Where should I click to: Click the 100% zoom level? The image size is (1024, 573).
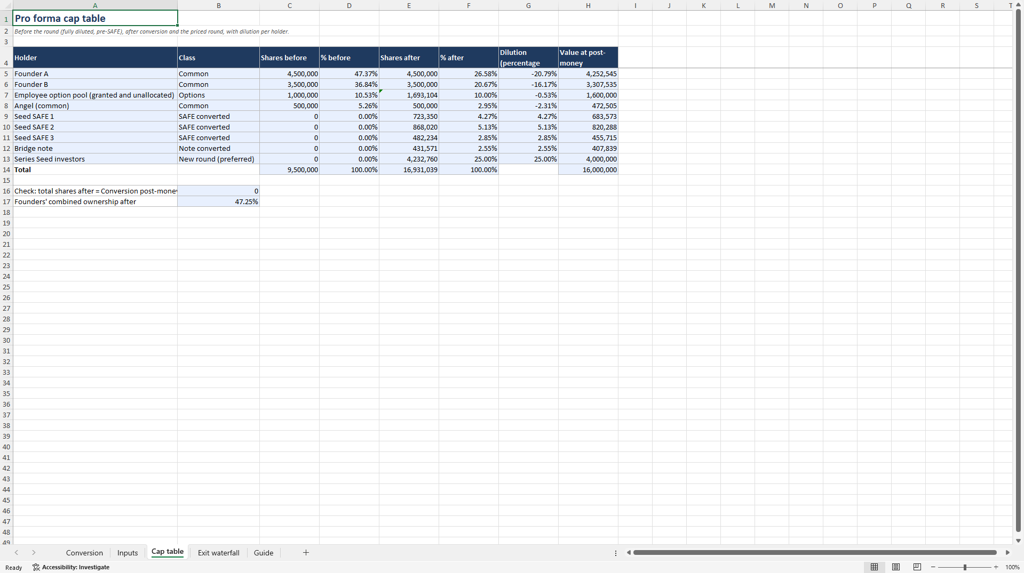1012,567
